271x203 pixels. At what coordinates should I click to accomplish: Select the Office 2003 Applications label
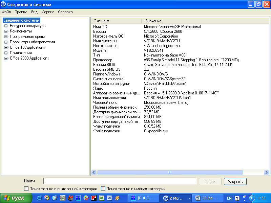click(x=29, y=58)
